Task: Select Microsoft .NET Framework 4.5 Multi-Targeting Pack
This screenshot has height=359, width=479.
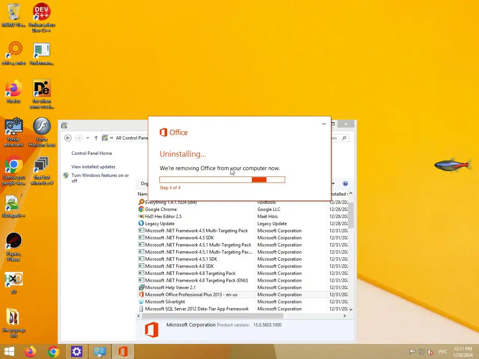Action: [x=196, y=231]
